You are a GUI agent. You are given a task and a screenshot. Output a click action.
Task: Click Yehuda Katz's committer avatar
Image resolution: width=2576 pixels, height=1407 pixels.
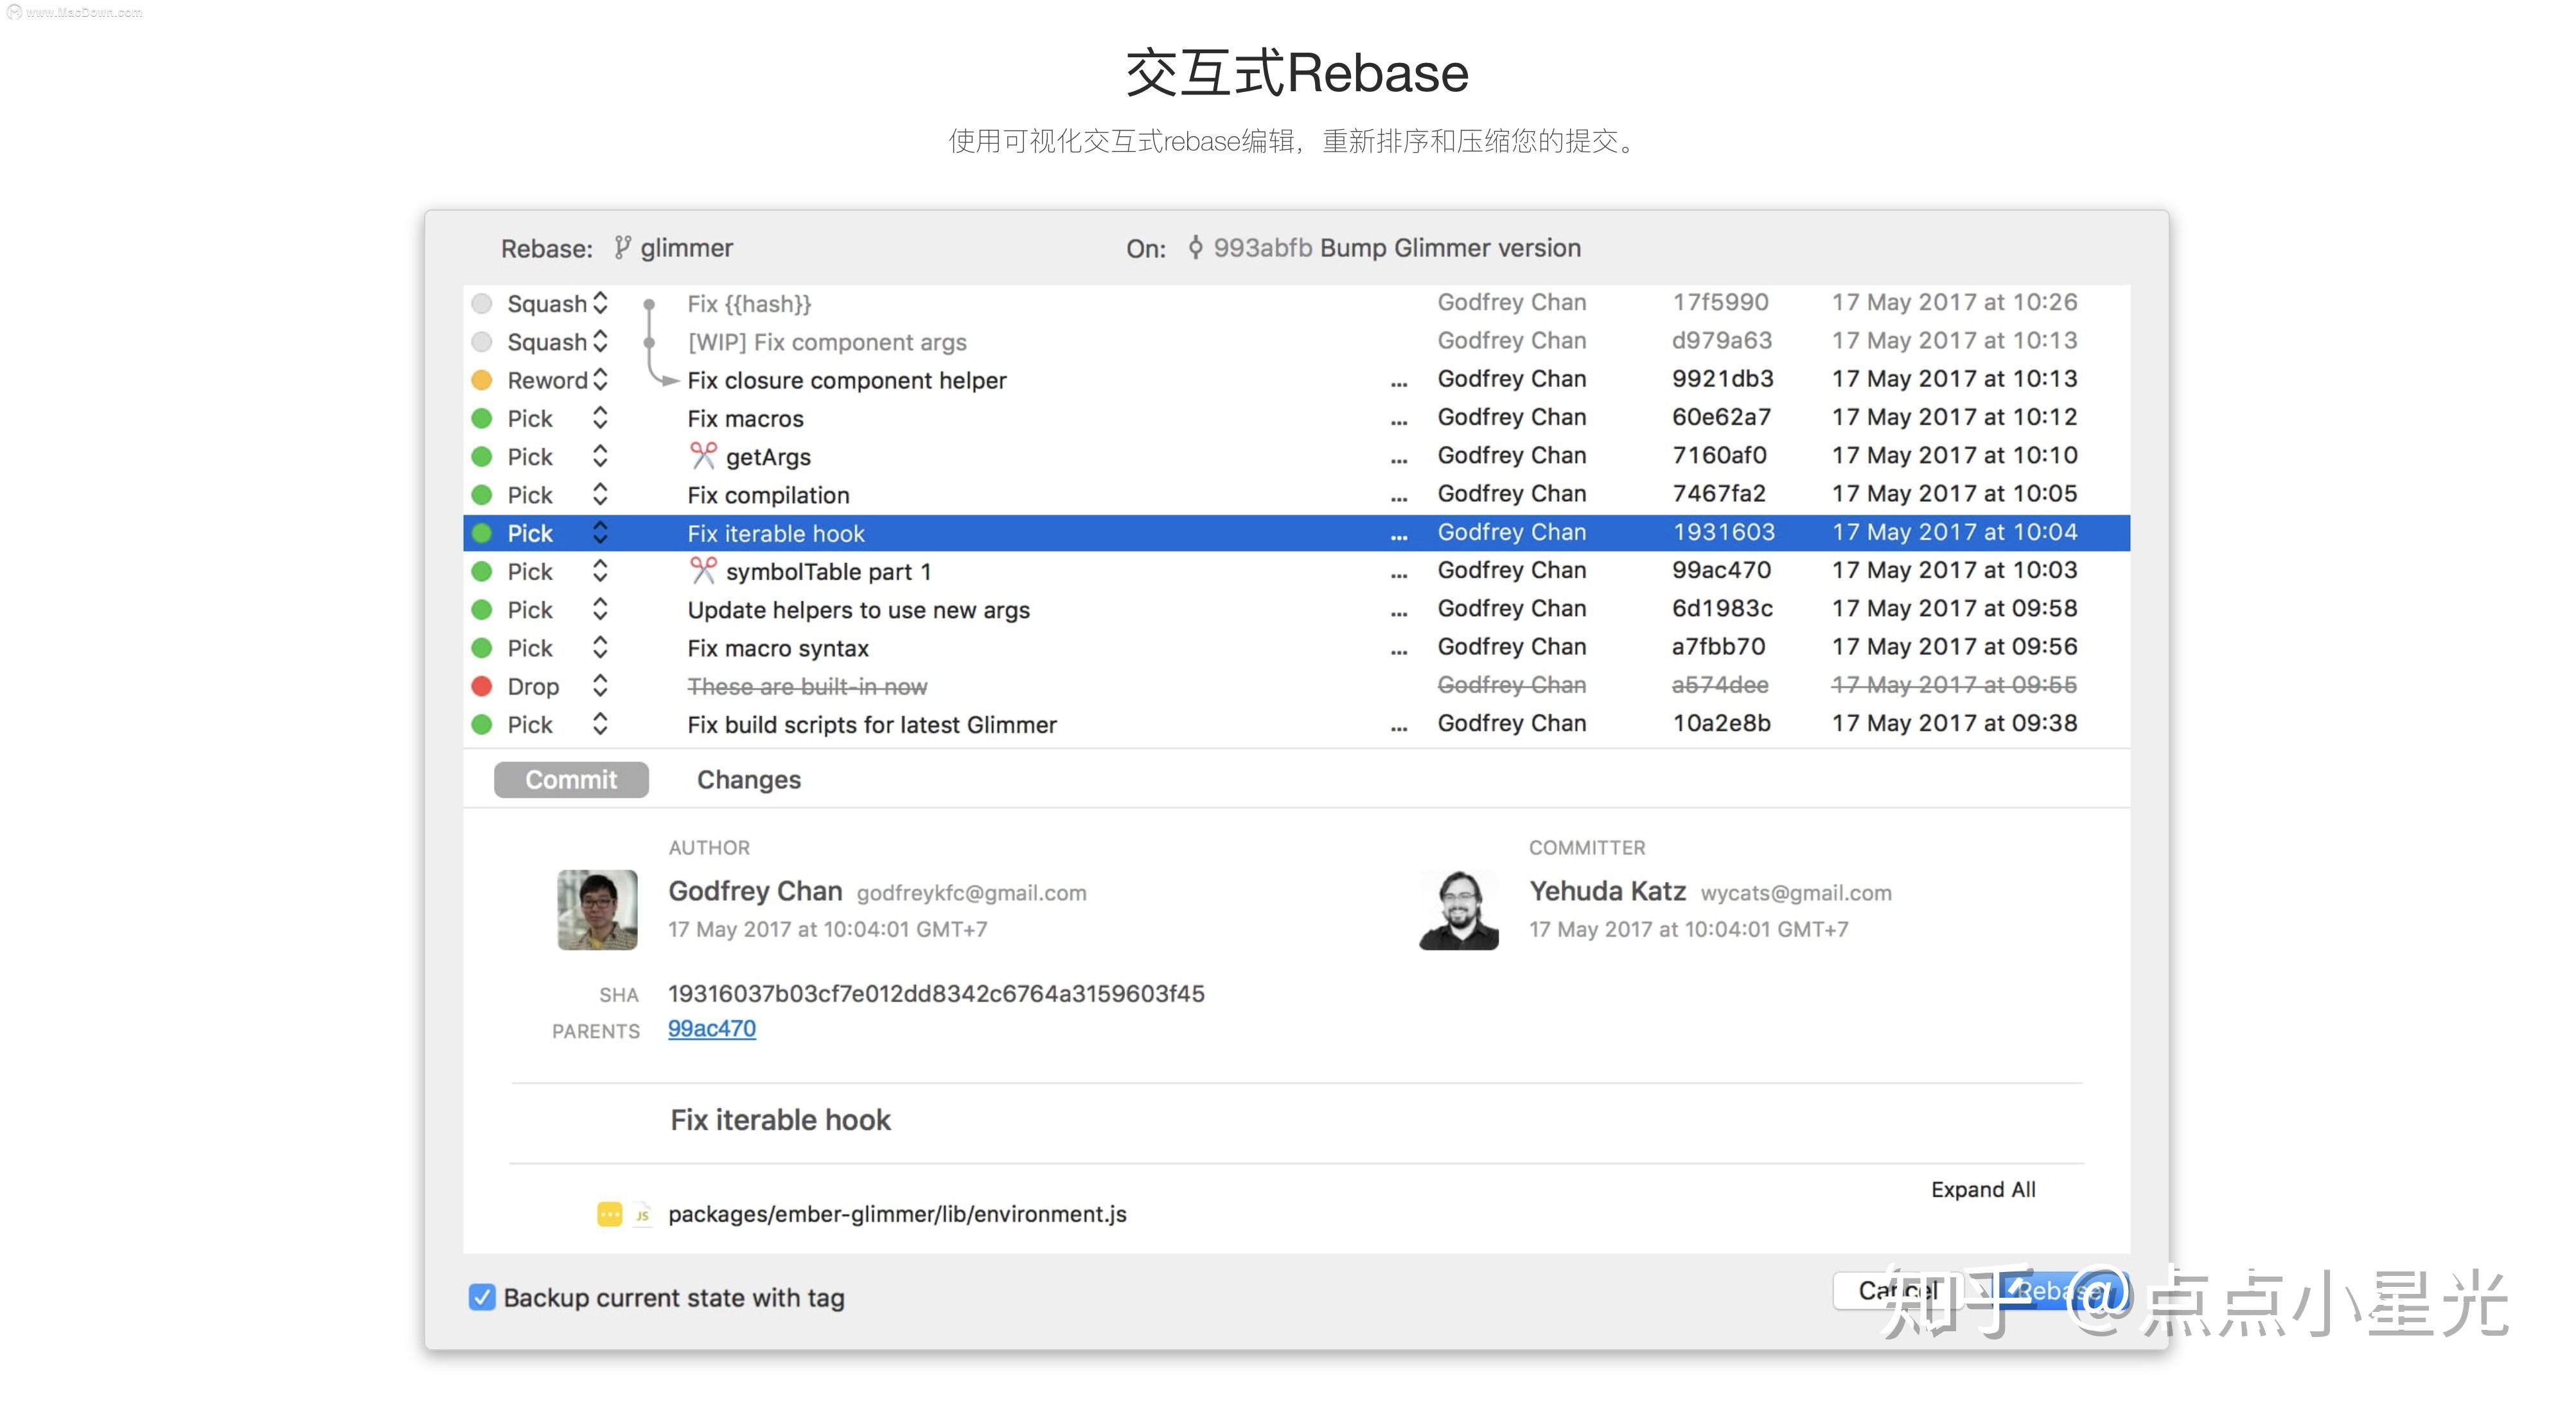coord(1459,909)
